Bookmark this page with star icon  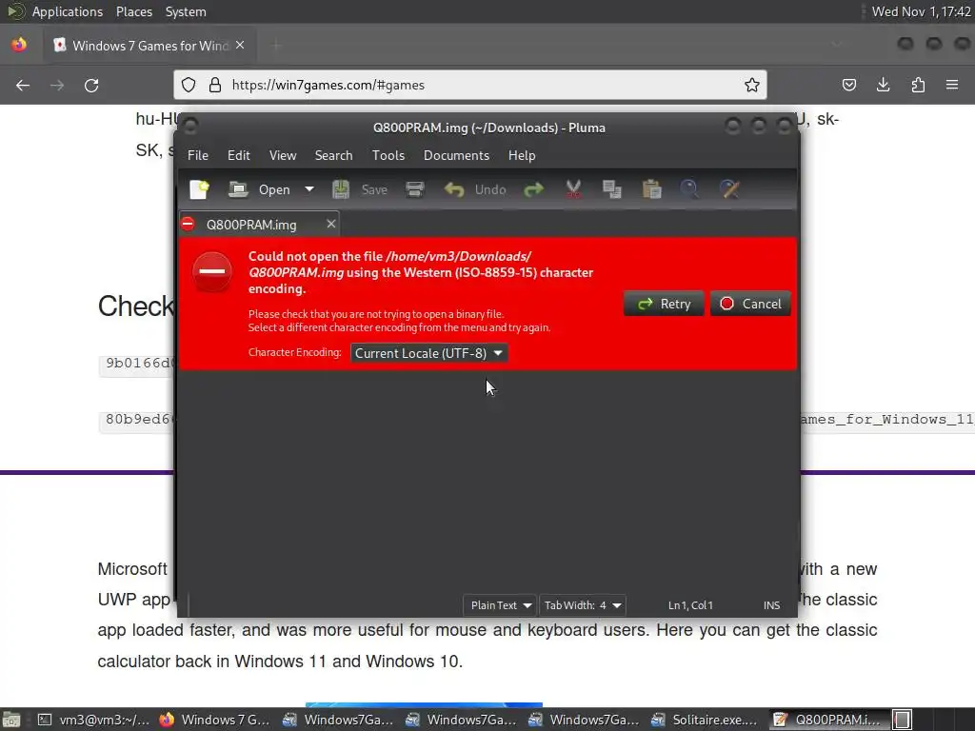pyautogui.click(x=752, y=85)
